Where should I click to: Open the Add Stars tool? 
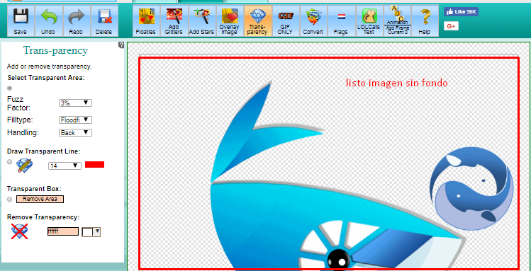(x=201, y=21)
